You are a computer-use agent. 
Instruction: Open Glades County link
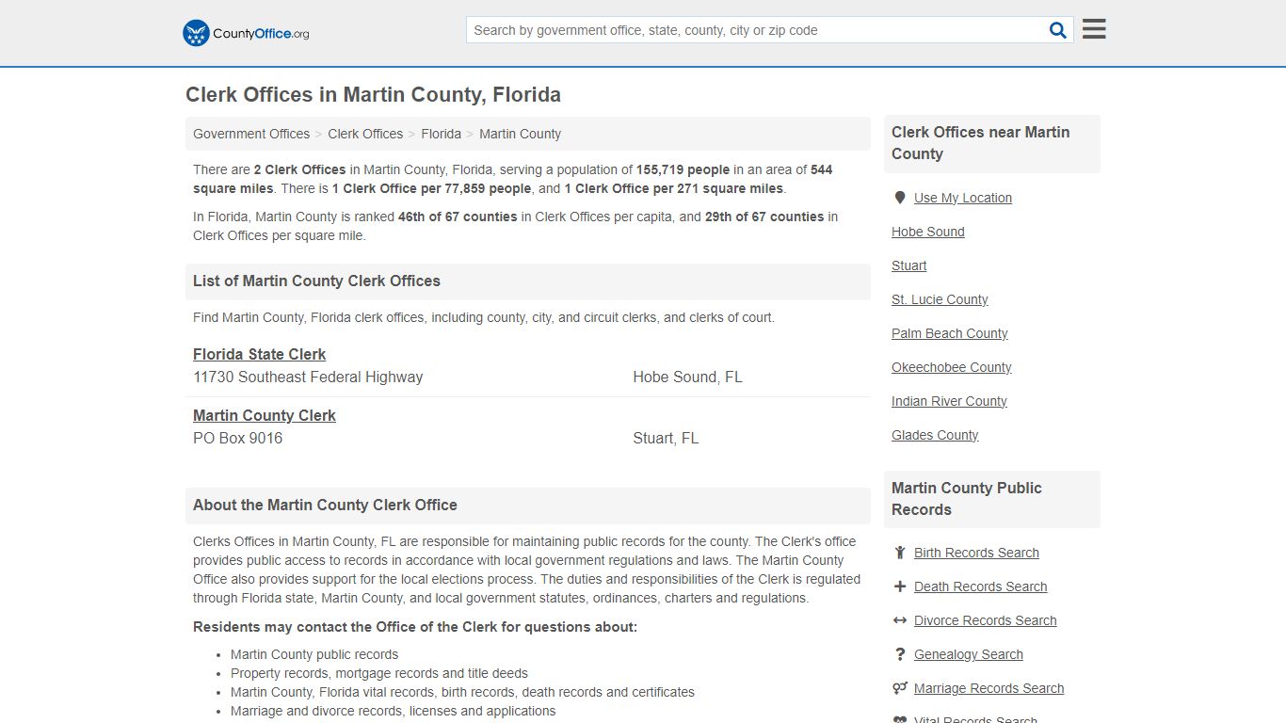935,435
